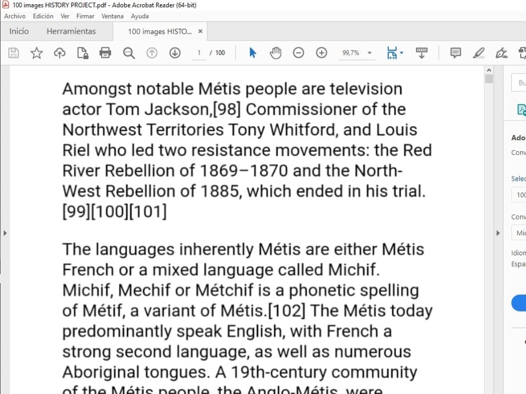The width and height of the screenshot is (526, 394).
Task: Go to next page arrow
Action: pos(175,53)
